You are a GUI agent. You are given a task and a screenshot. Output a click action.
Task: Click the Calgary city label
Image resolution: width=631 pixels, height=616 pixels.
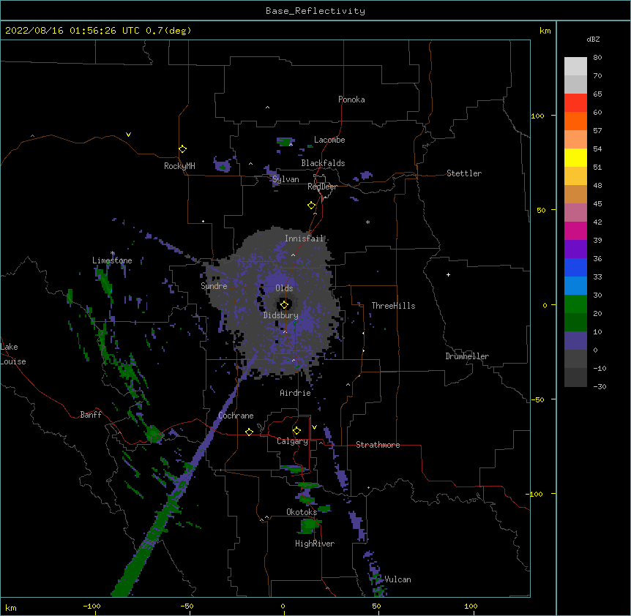coord(292,441)
